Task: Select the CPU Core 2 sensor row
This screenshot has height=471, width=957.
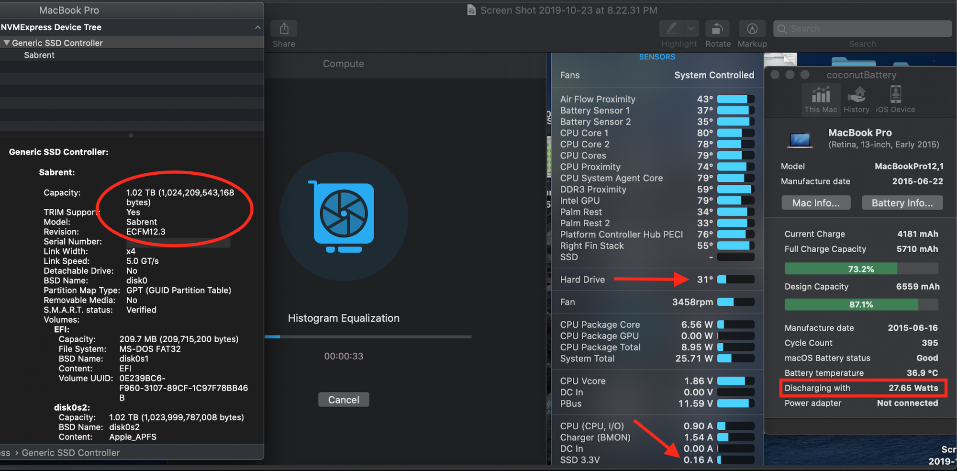Action: pos(657,145)
